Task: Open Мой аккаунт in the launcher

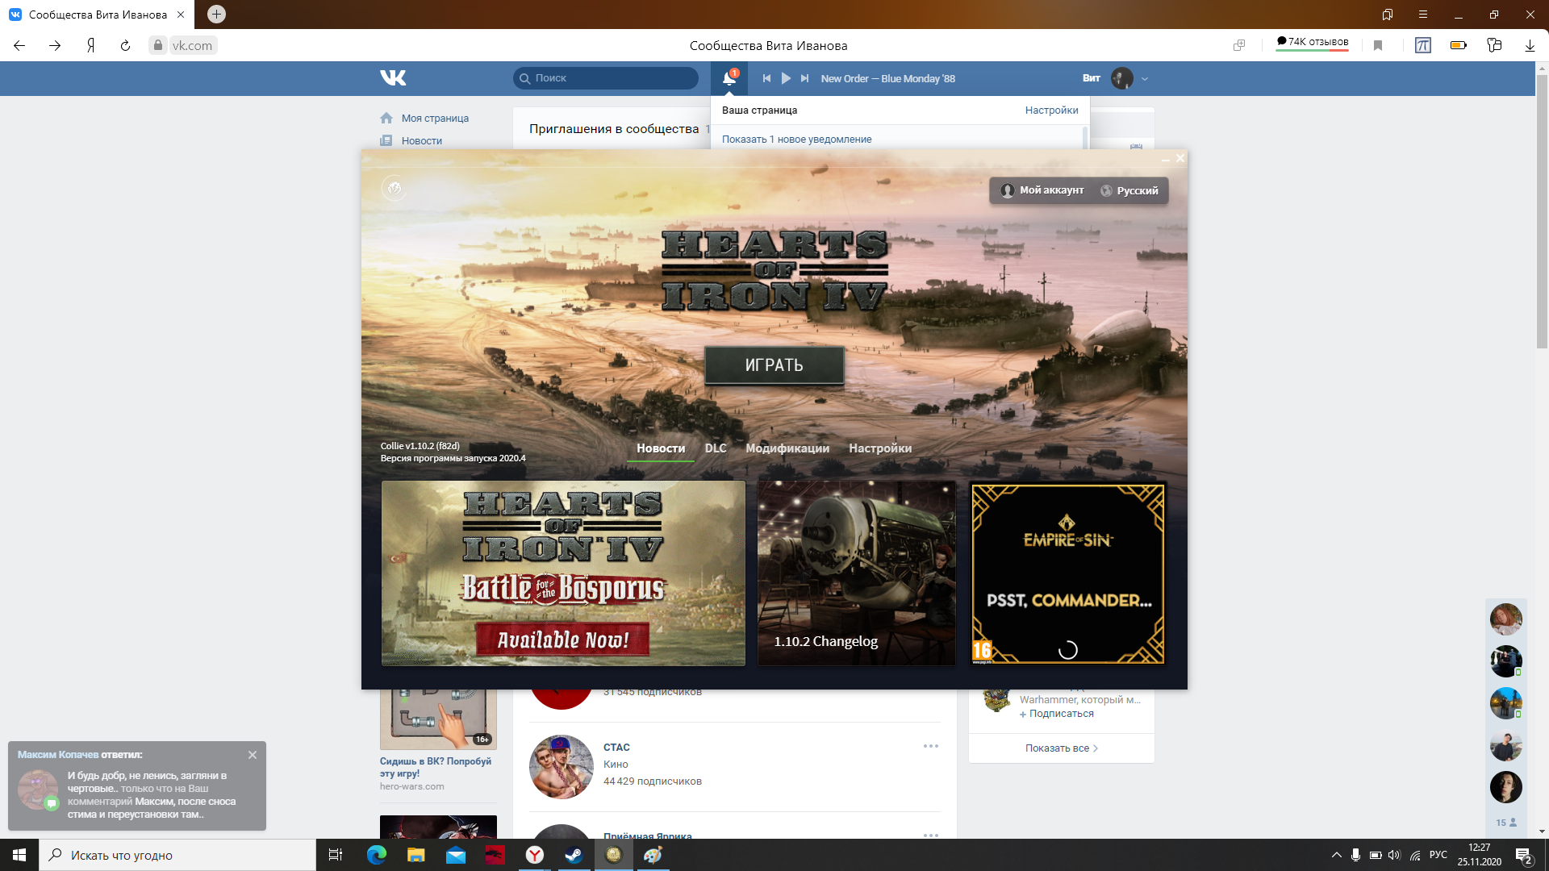Action: click(x=1042, y=190)
